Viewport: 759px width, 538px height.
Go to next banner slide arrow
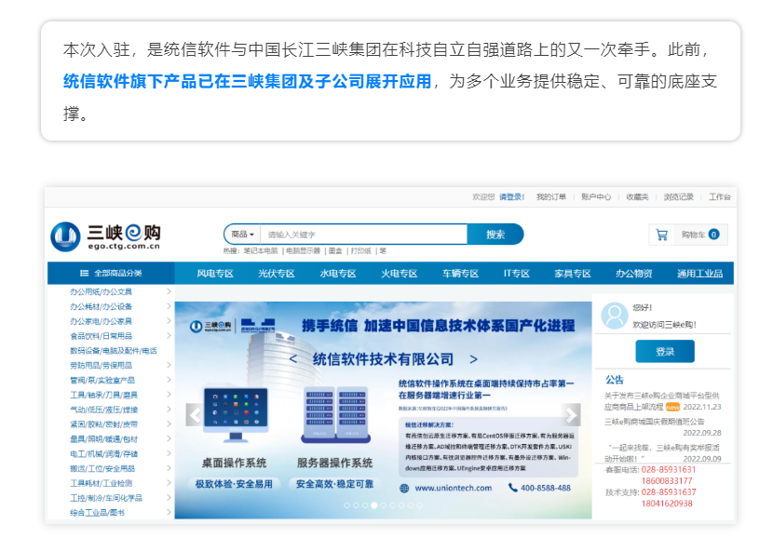pos(572,414)
